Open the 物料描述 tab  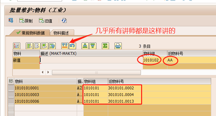coord(61,33)
